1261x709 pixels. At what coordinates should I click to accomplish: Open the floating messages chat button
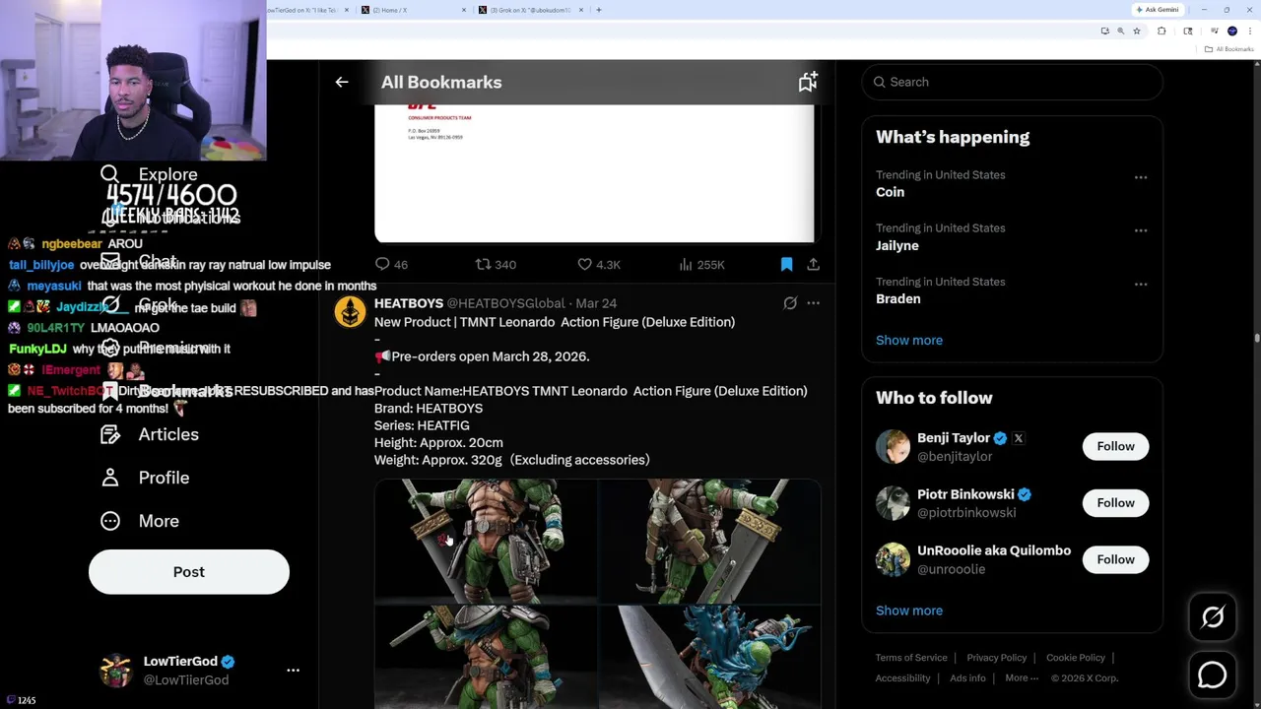click(x=1212, y=675)
